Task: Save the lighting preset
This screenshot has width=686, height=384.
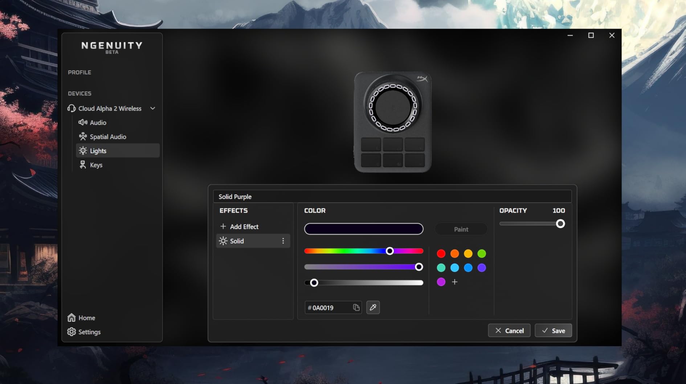Action: coord(553,331)
